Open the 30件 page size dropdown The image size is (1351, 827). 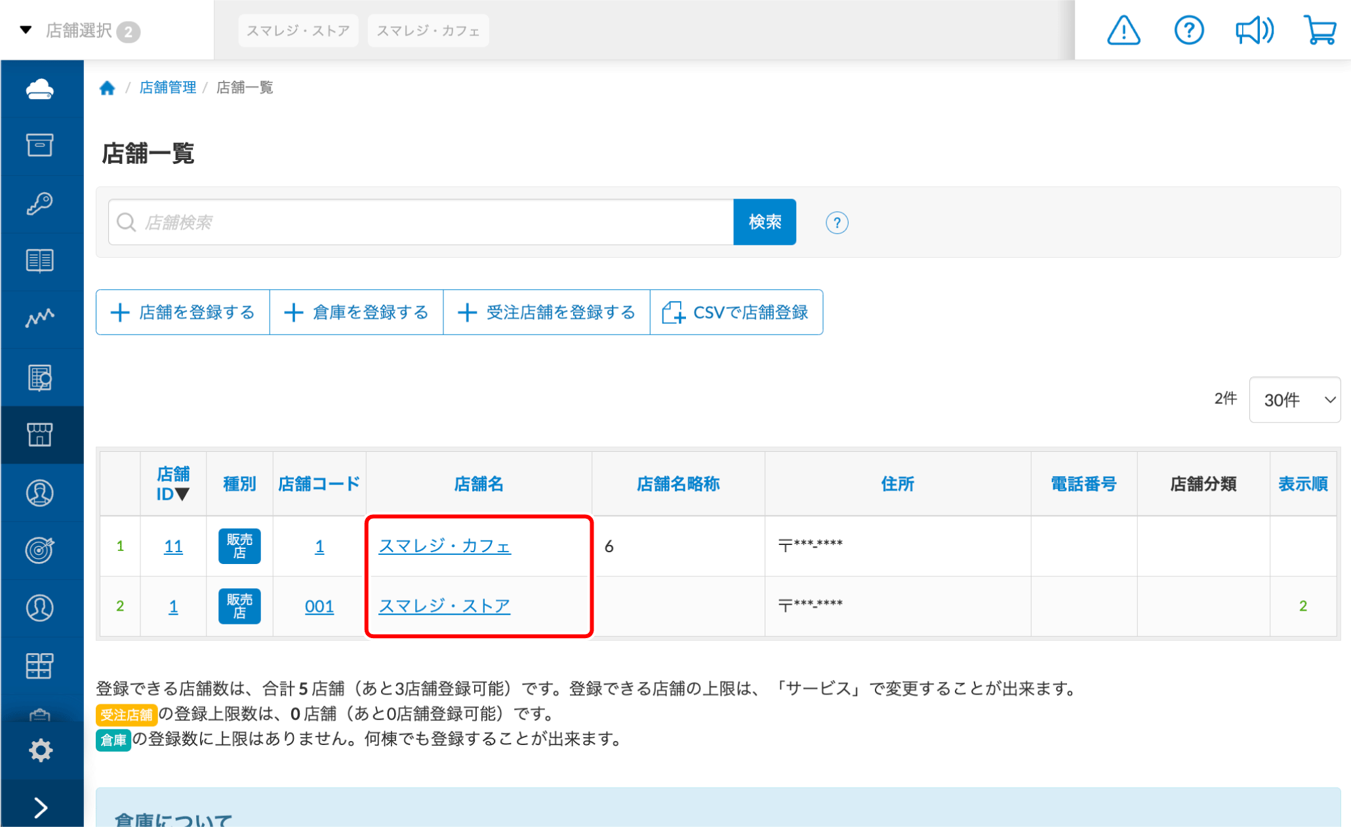1295,399
